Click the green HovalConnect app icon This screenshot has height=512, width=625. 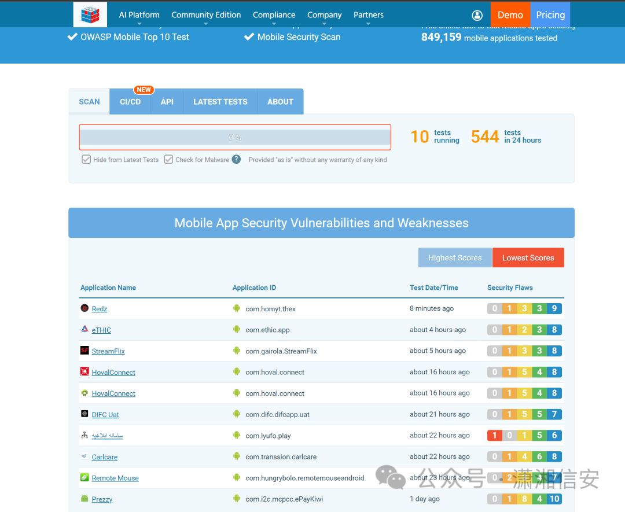pyautogui.click(x=84, y=393)
